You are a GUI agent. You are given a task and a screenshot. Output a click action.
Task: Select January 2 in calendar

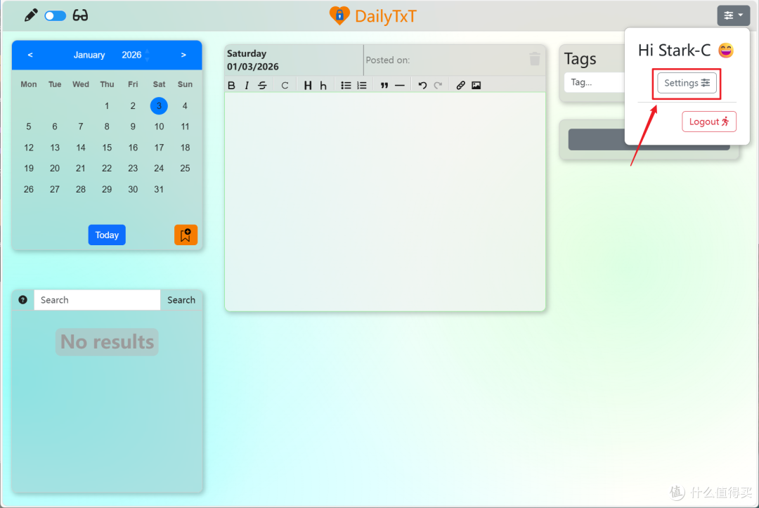(x=133, y=106)
